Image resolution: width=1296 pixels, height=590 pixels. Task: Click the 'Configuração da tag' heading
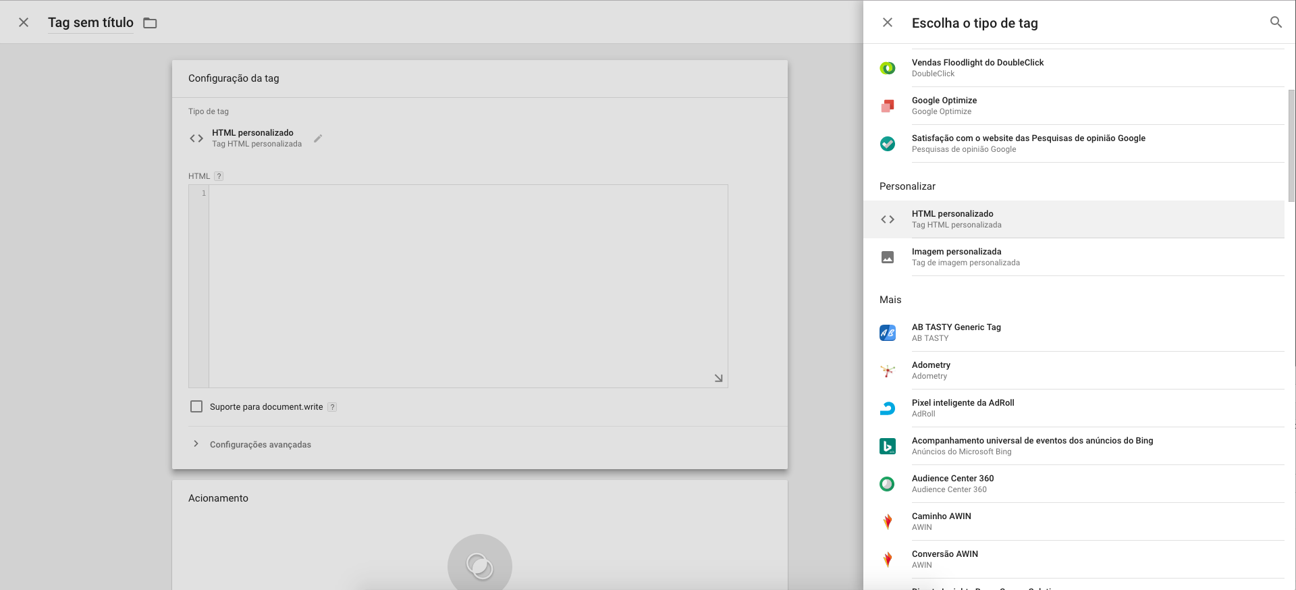tap(234, 78)
